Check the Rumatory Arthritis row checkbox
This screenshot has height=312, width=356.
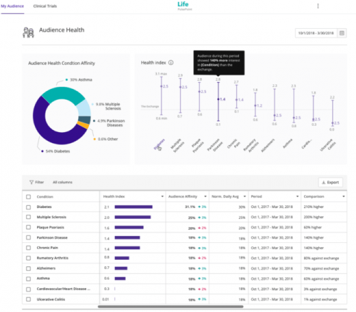tap(28, 258)
